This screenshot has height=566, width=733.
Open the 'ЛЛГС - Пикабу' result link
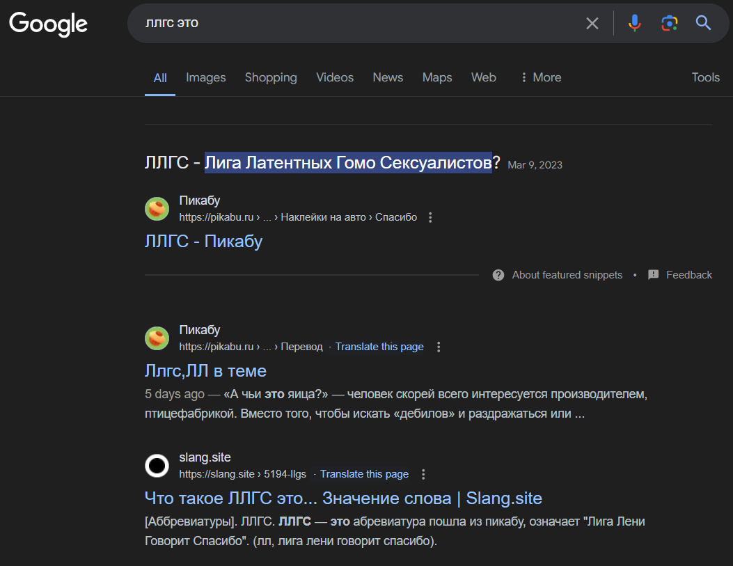203,241
